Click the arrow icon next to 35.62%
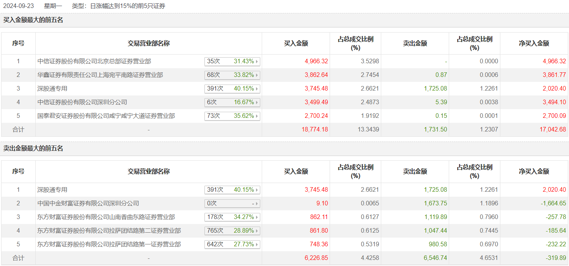The height and width of the screenshot is (266, 569). pyautogui.click(x=257, y=116)
